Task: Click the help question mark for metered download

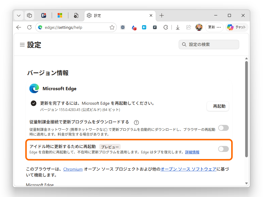Action: coord(136,123)
